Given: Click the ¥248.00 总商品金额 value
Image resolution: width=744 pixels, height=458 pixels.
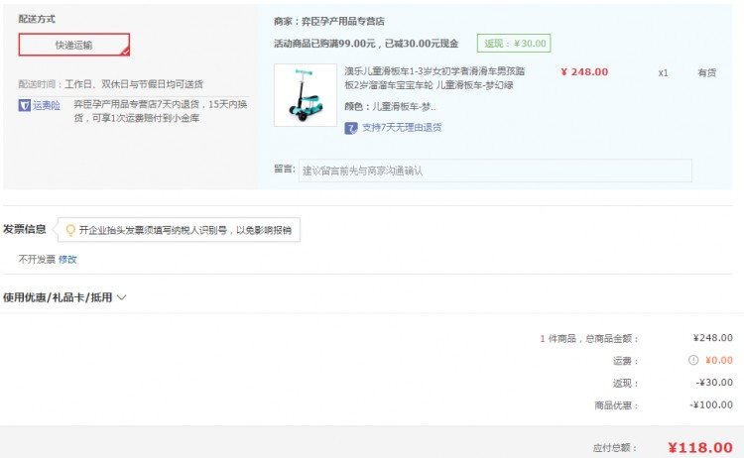Looking at the screenshot, I should (712, 338).
